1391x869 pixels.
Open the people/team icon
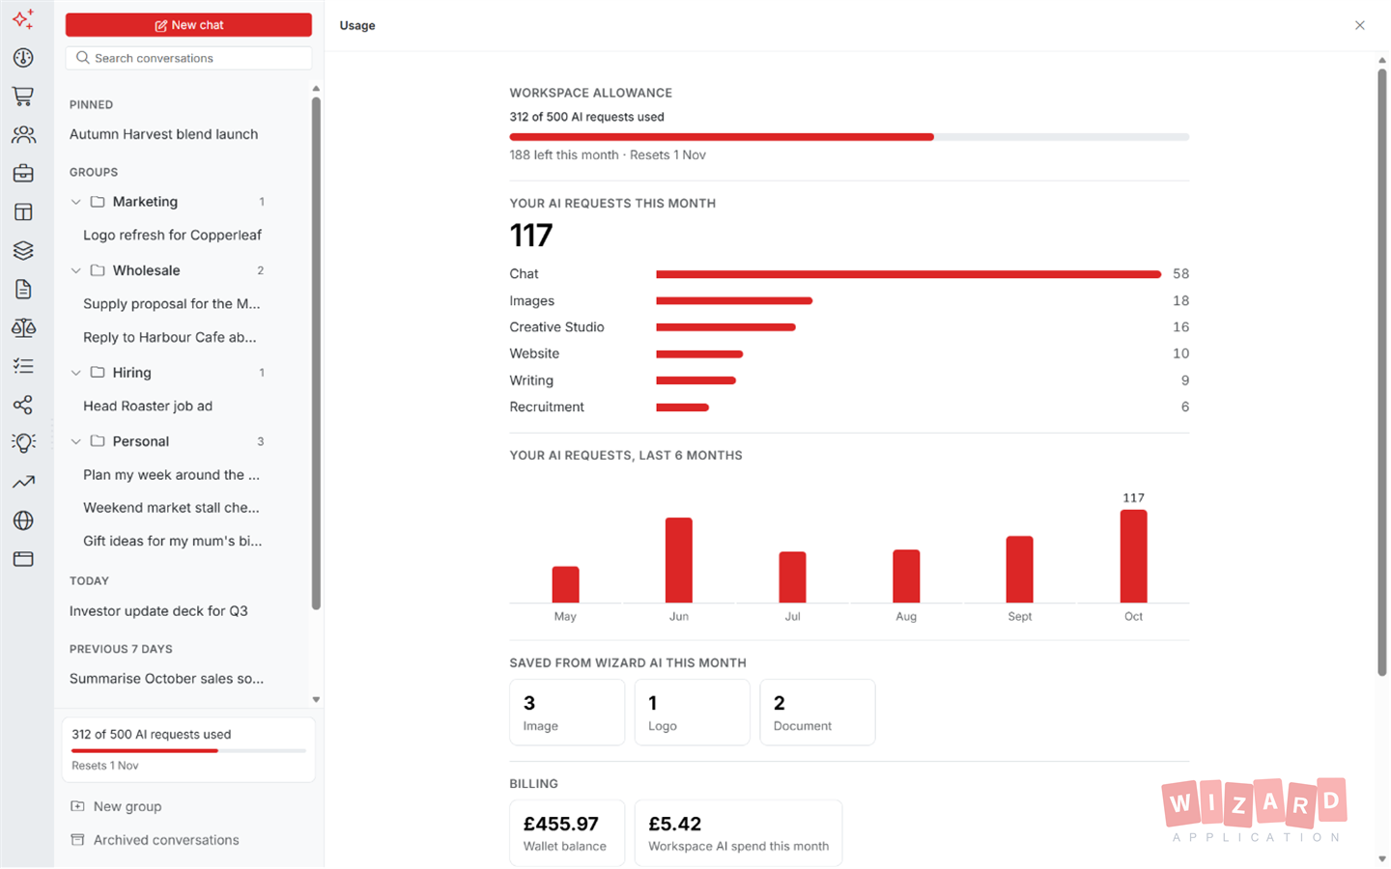click(x=23, y=135)
